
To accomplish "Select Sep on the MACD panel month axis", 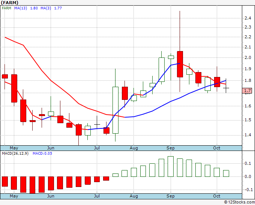I will [x=170, y=196].
